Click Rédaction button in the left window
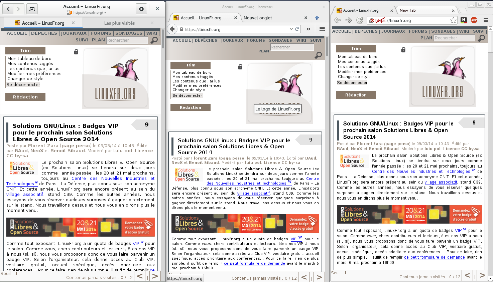This screenshot has height=282, width=493. tap(25, 97)
